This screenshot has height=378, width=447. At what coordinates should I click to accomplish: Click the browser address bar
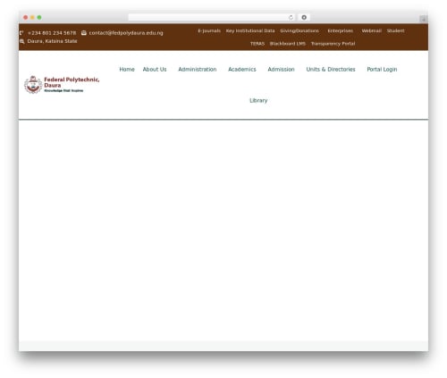212,18
